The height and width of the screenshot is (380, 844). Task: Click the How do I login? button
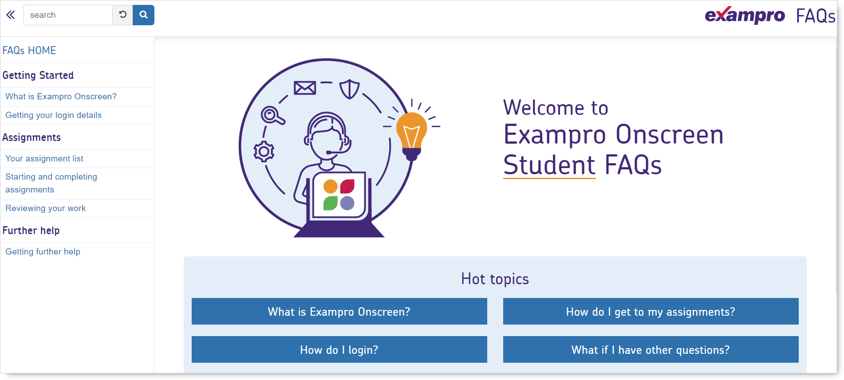pos(339,350)
